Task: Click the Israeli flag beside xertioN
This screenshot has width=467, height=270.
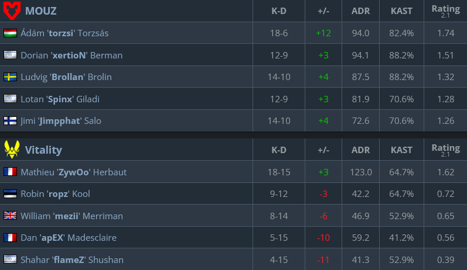Action: point(10,55)
